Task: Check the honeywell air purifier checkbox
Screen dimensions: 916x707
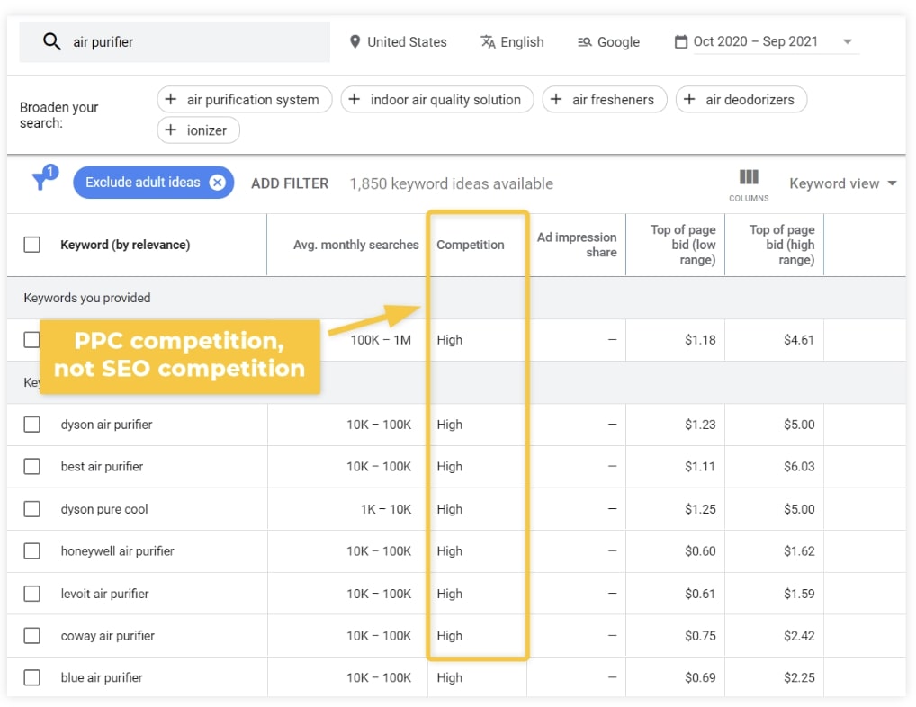Action: 32,551
